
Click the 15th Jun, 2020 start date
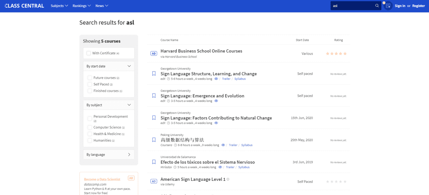pos(302,118)
